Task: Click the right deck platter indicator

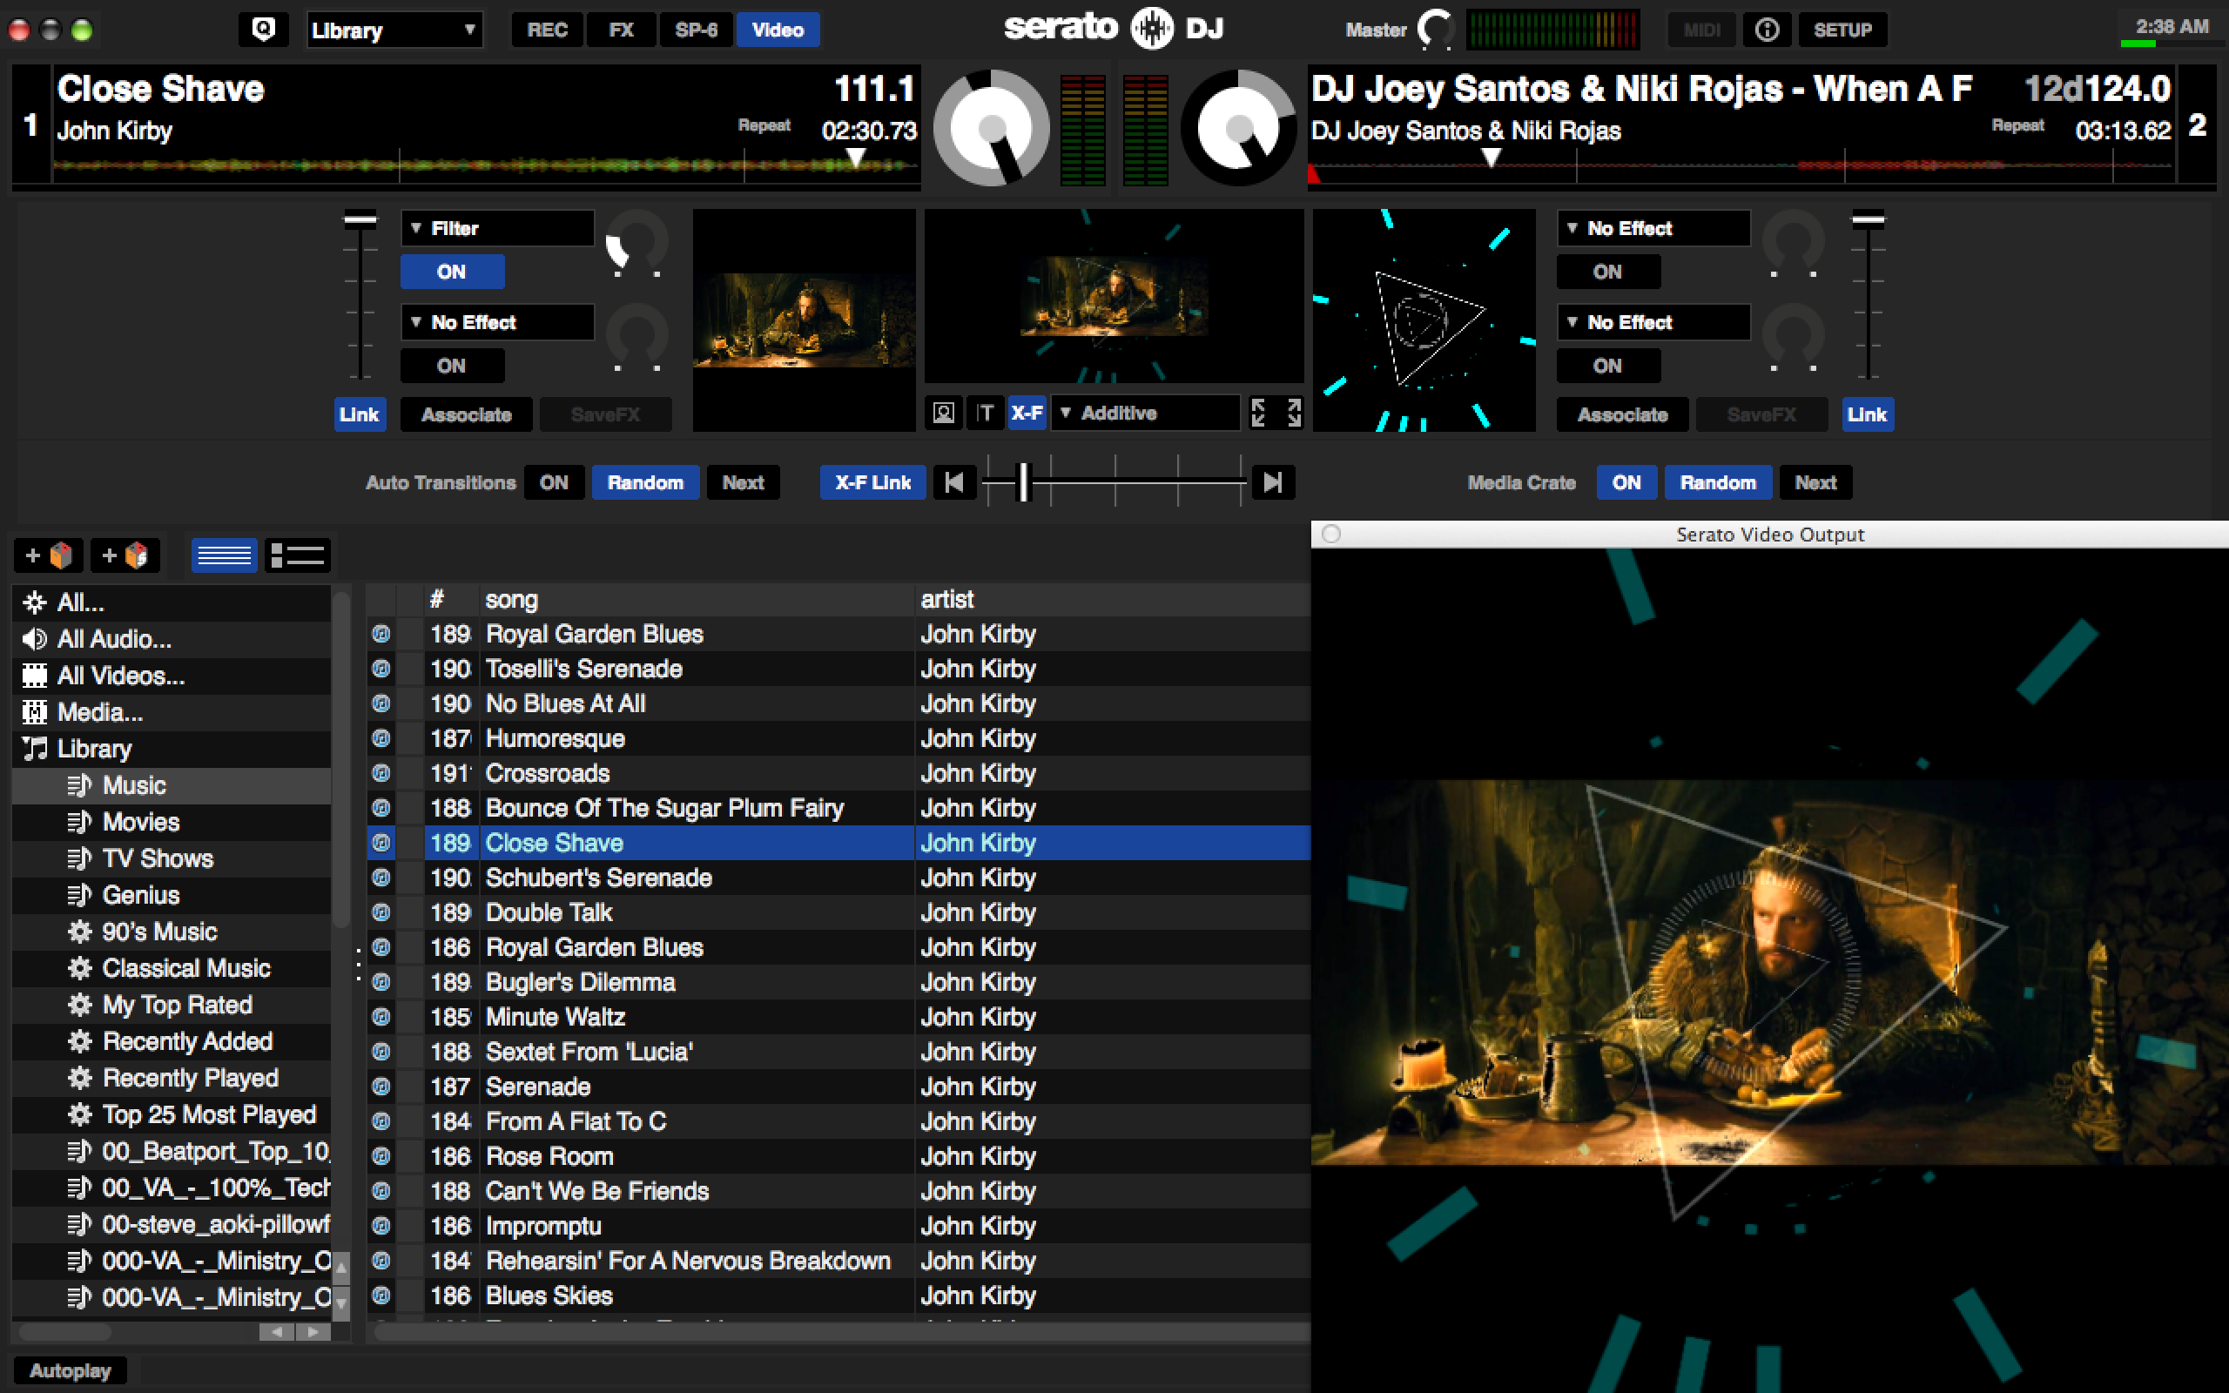Action: tap(1239, 127)
